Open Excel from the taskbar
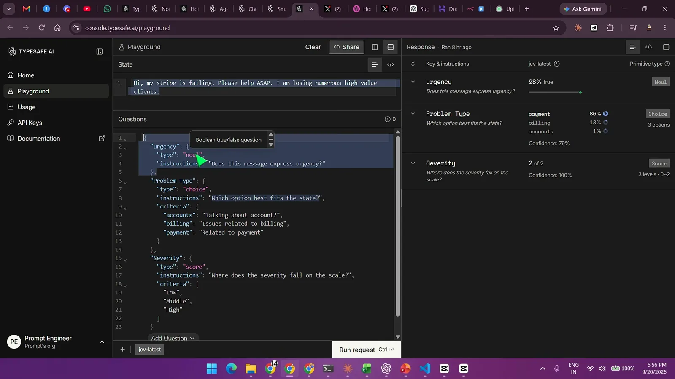Viewport: 675px width, 379px height. point(366,369)
